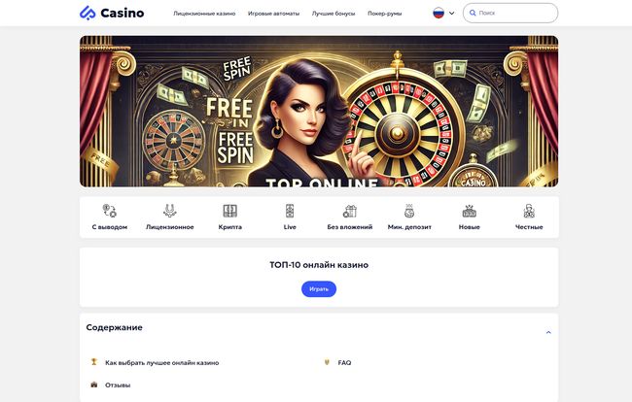The image size is (632, 402).
Task: Go to Игровые автоматы menu item
Action: [x=273, y=14]
